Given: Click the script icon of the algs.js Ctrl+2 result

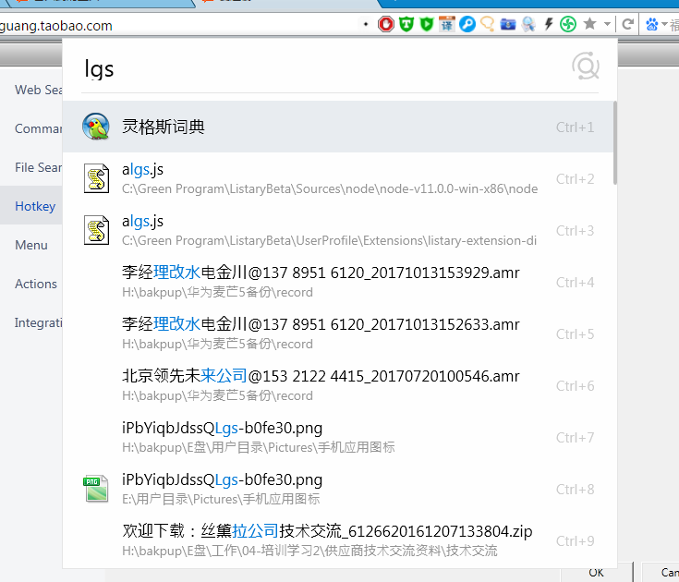Looking at the screenshot, I should (96, 178).
